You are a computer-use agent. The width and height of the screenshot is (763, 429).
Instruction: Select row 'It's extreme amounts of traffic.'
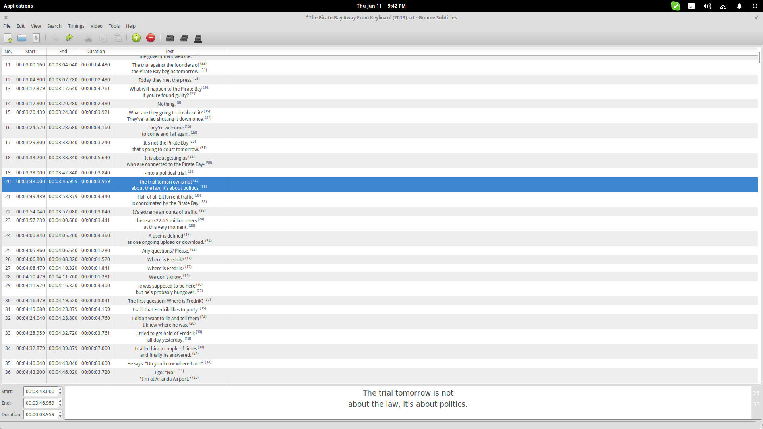click(x=380, y=212)
